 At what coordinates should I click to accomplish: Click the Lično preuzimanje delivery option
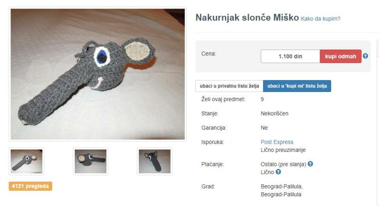[x=283, y=150]
